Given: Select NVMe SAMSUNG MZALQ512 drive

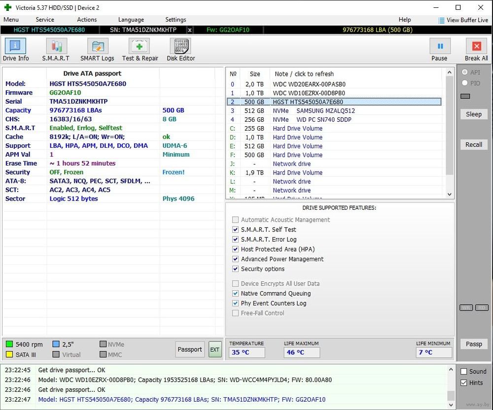Looking at the screenshot, I should pyautogui.click(x=334, y=110).
